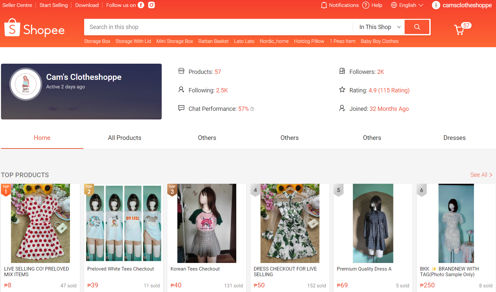Click the Start Selling link
The height and width of the screenshot is (292, 496).
53,5
